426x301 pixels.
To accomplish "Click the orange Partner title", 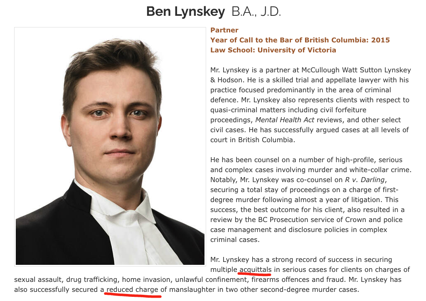I will pyautogui.click(x=224, y=30).
